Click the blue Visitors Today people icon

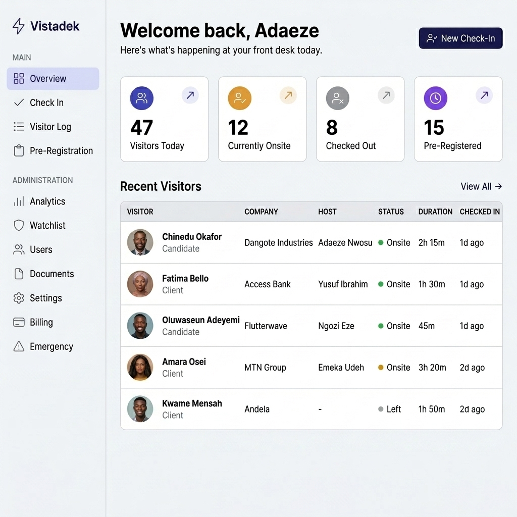pos(141,98)
